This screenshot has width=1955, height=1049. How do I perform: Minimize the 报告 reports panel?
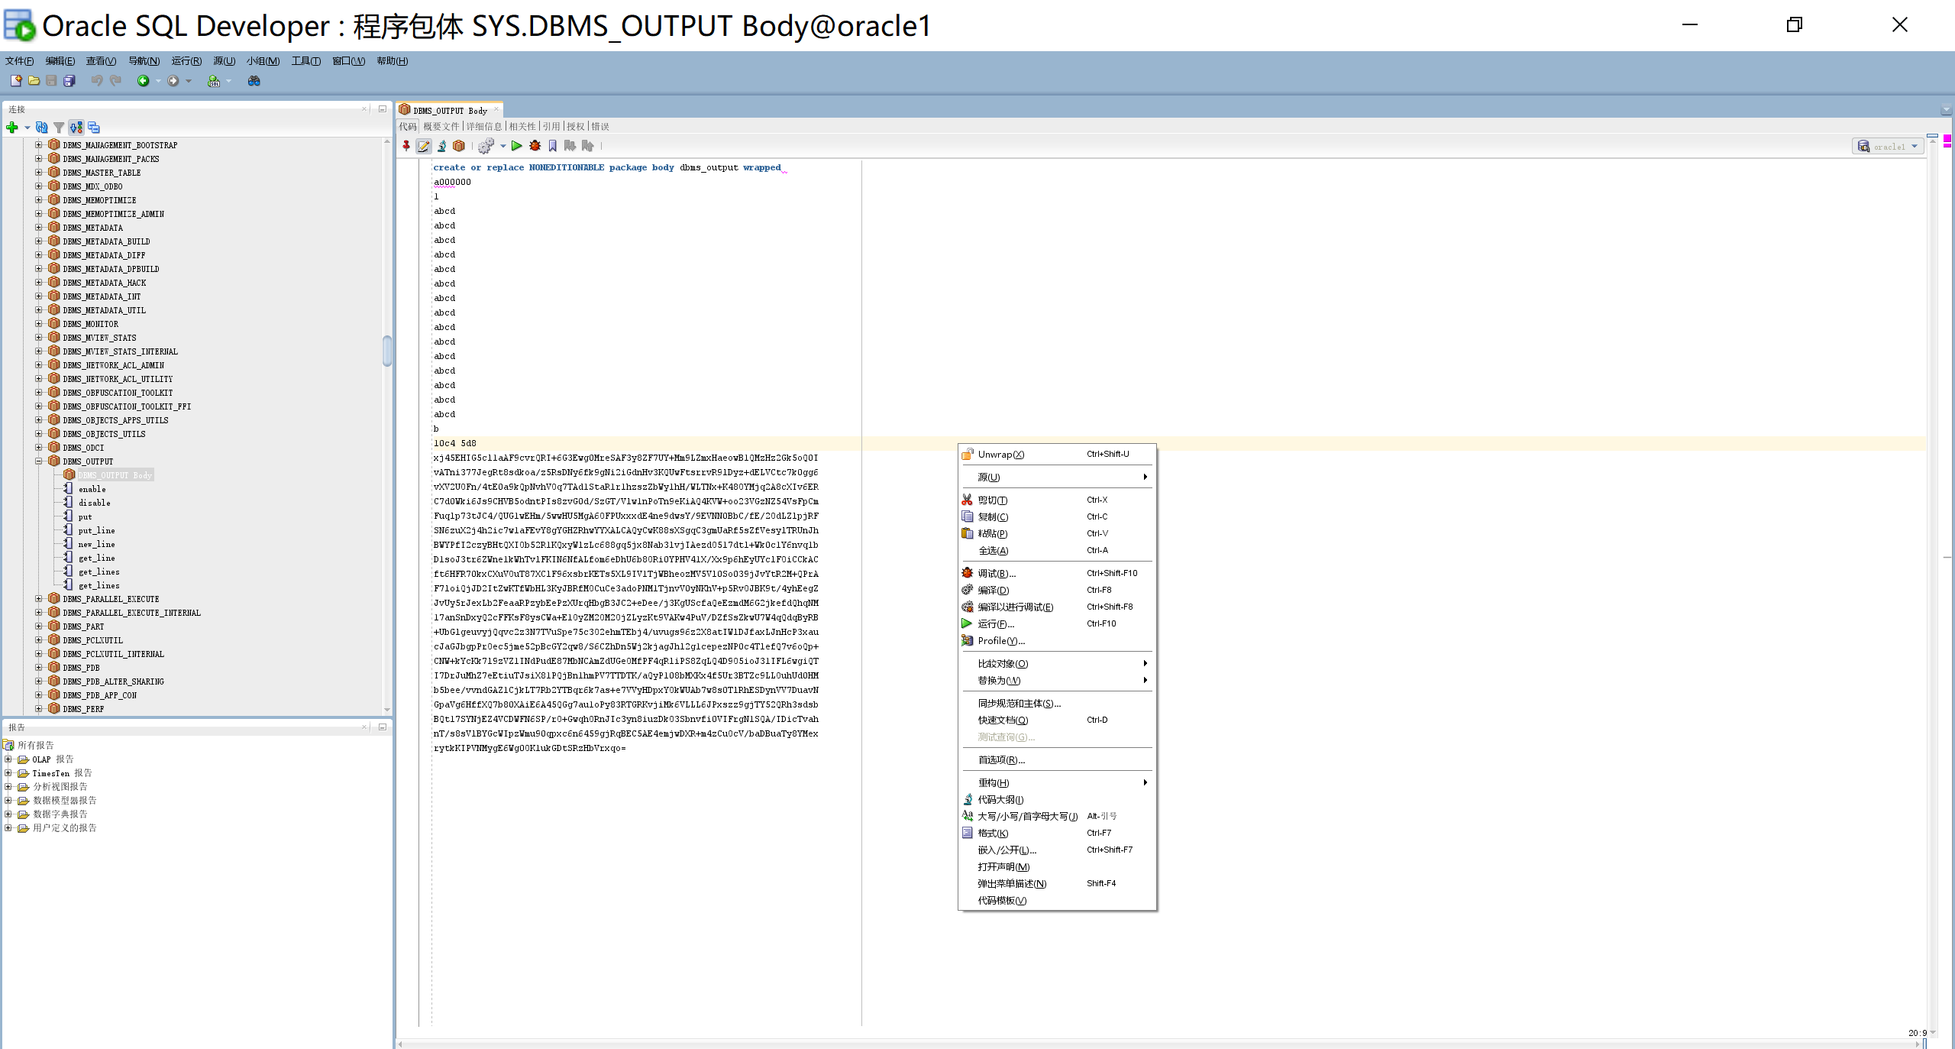383,727
